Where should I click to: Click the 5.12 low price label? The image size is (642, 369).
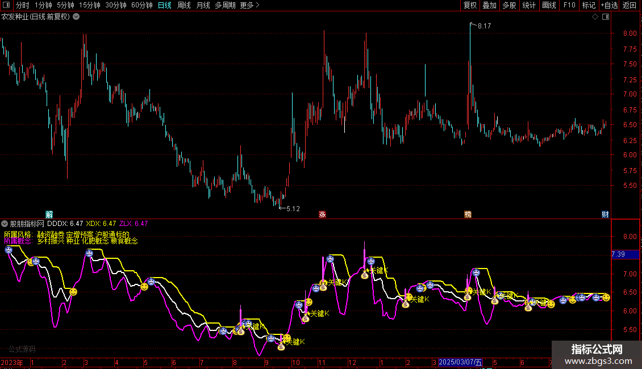293,209
